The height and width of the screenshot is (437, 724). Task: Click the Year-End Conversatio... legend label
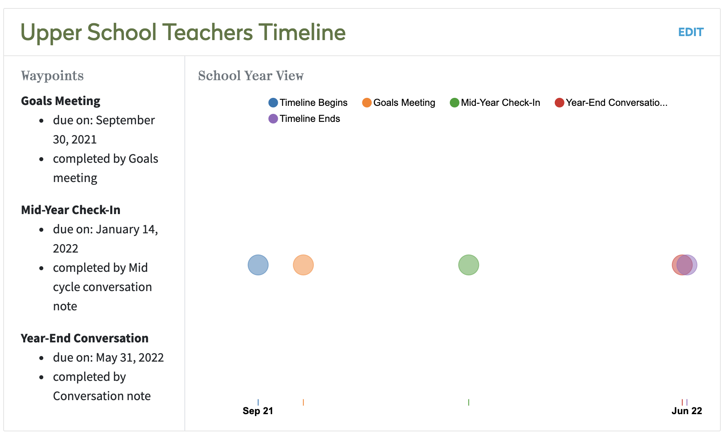[616, 103]
